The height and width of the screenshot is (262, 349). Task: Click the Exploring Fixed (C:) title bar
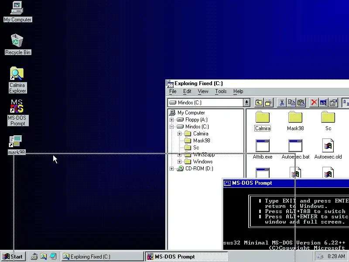coord(257,83)
